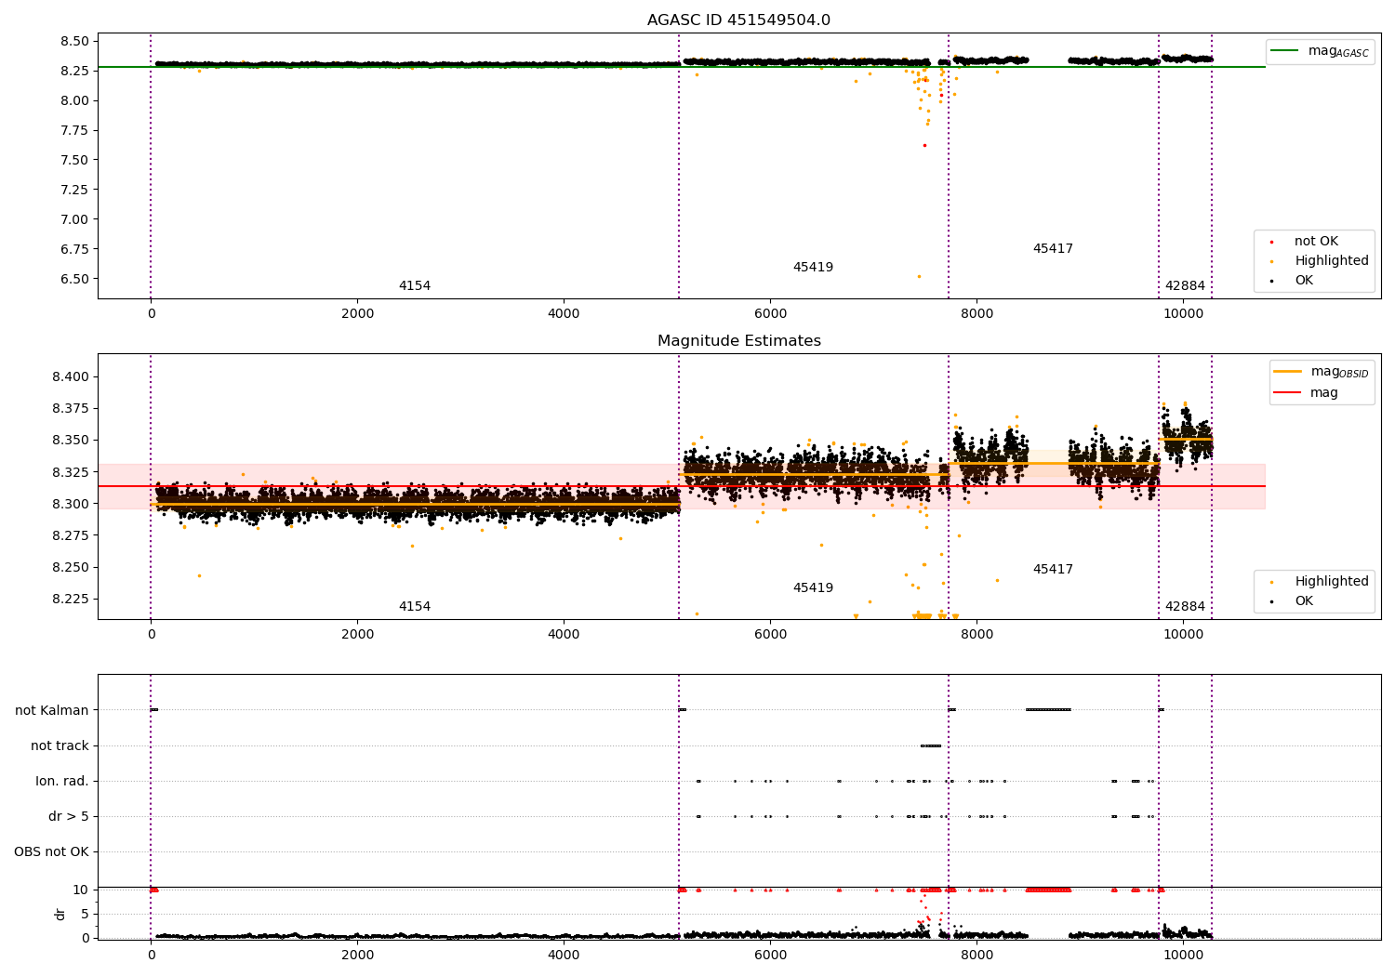1395x976 pixels.
Task: Click the "6.50" y-axis tick label
Action: (74, 280)
